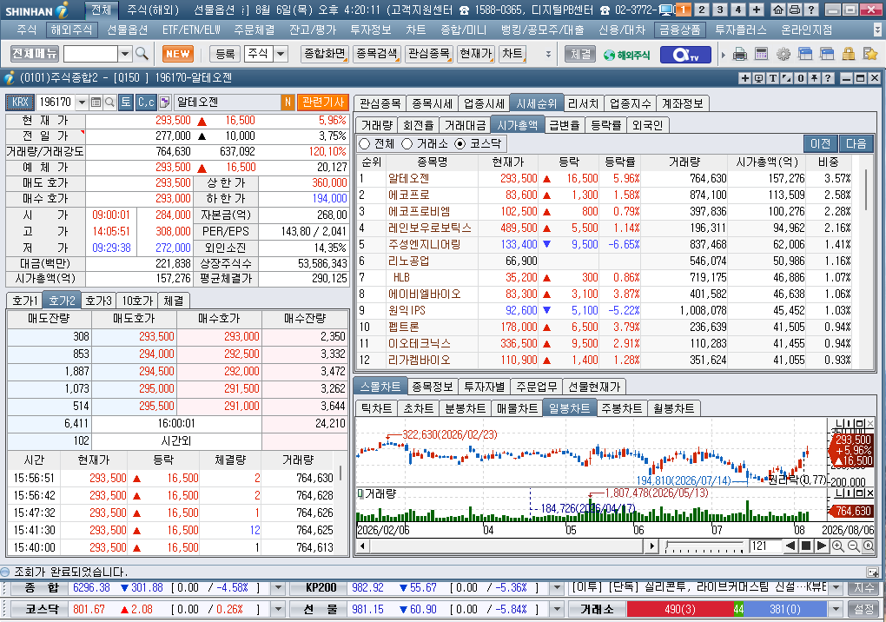
Task: Open the dropdown arrow next to 코스닥 index row
Action: coord(277,610)
